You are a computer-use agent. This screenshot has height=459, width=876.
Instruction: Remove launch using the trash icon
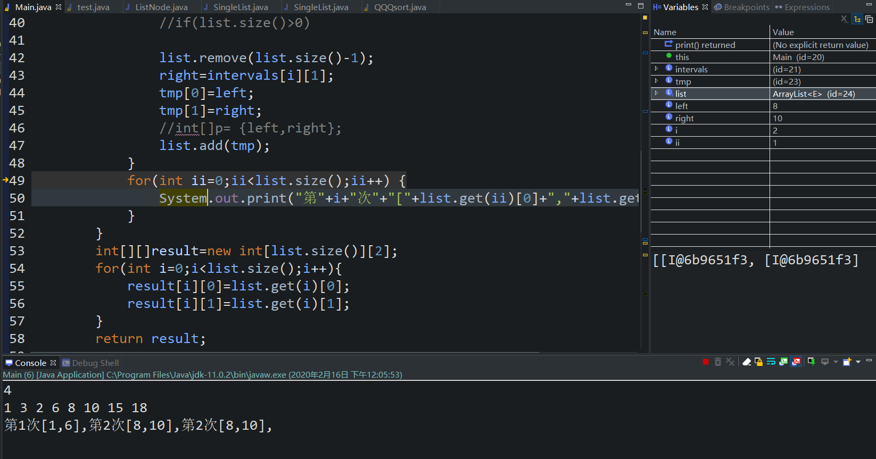(x=718, y=362)
